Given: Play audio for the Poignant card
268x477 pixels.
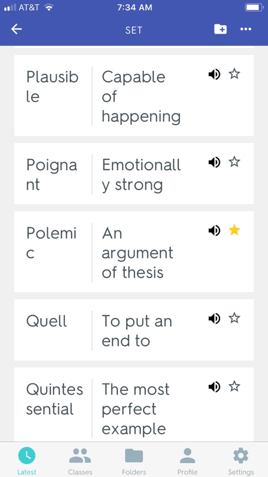Looking at the screenshot, I should [x=214, y=162].
